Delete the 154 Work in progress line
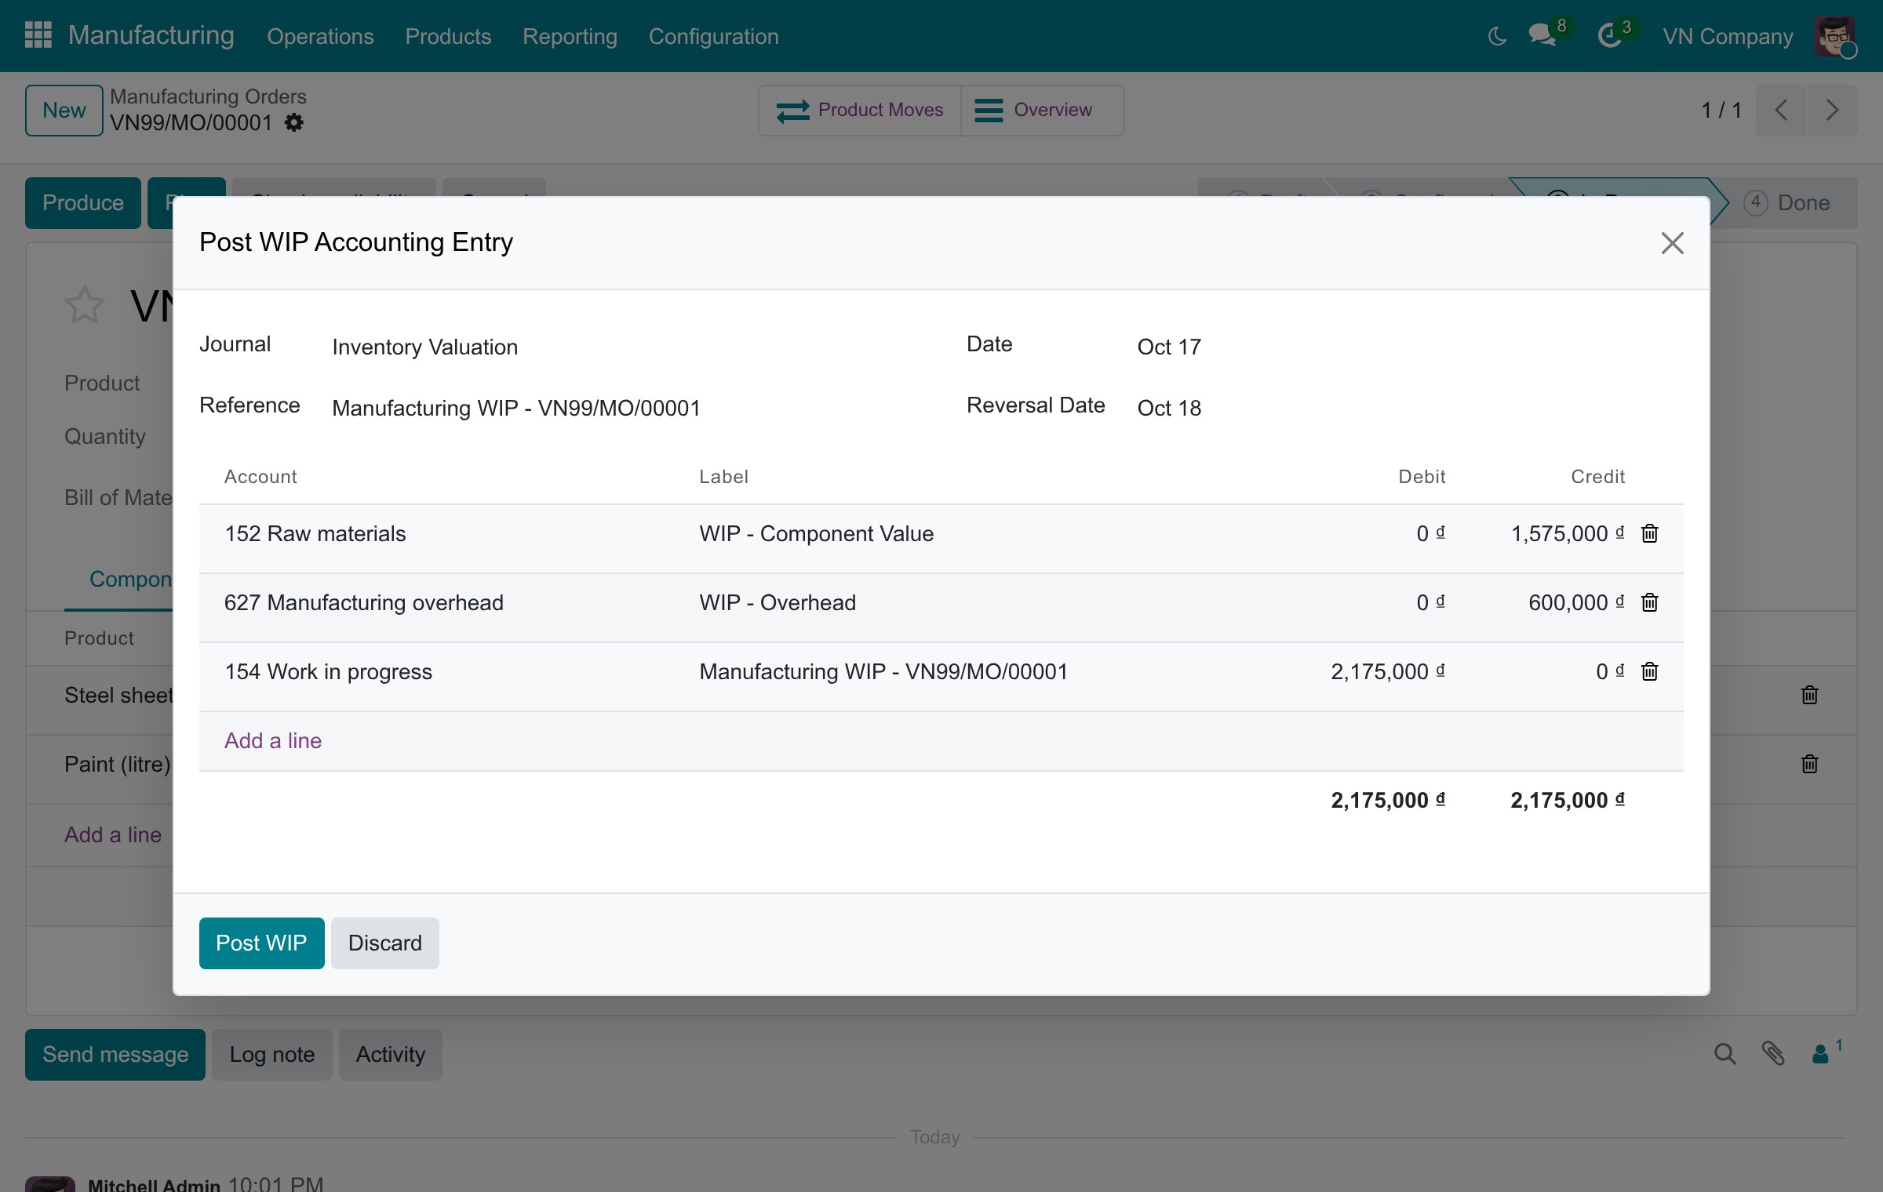The image size is (1883, 1192). [x=1650, y=671]
